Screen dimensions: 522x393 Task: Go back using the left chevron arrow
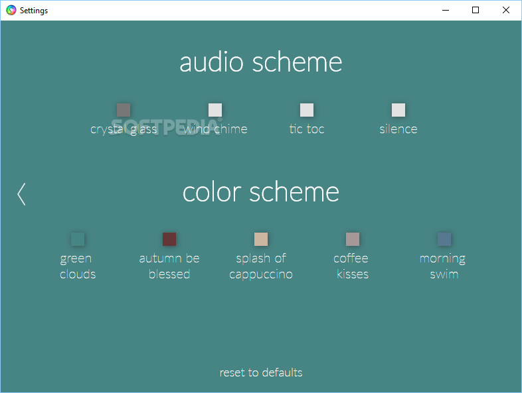21,194
